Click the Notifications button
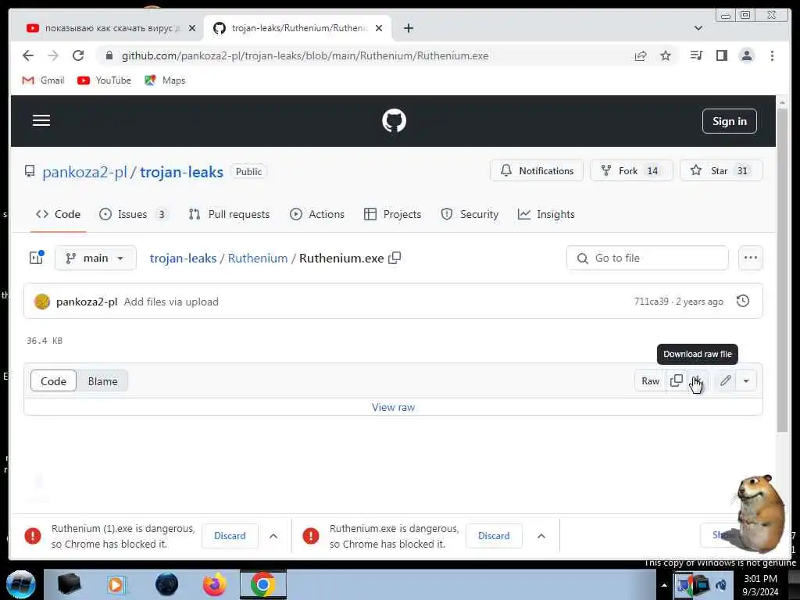800x600 pixels. (x=537, y=170)
